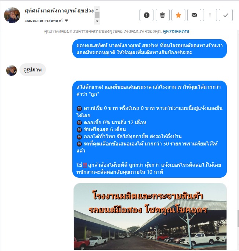This screenshot has height=251, width=239.
Task: Toggle the orange star follow-up icon
Action: click(x=178, y=15)
